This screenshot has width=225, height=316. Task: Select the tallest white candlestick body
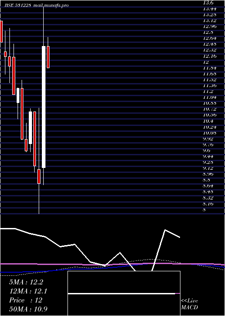[x=44, y=107]
